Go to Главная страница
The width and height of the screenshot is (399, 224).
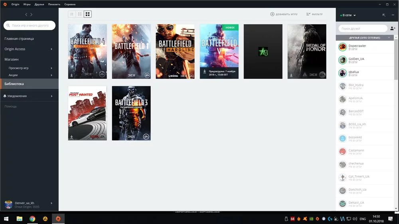[x=19, y=39]
